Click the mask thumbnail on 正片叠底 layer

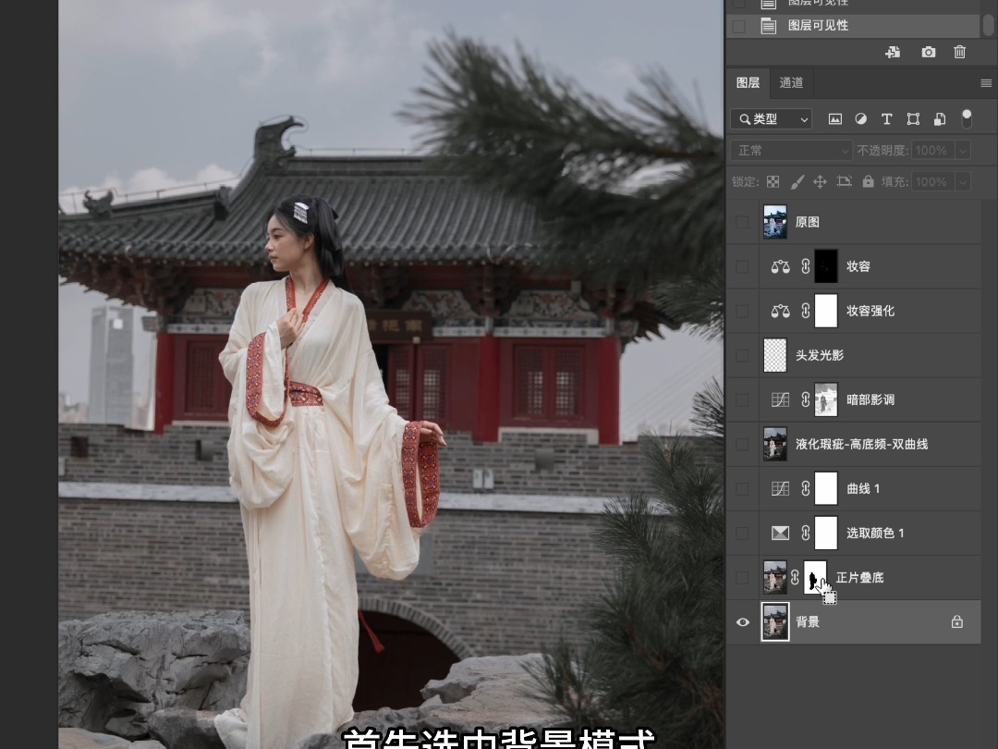click(x=815, y=577)
